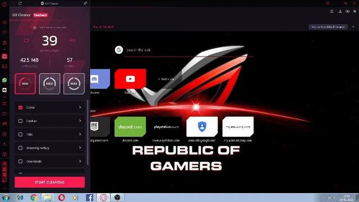
Task: Open the my.account.sony.com tile
Action: coord(238,127)
